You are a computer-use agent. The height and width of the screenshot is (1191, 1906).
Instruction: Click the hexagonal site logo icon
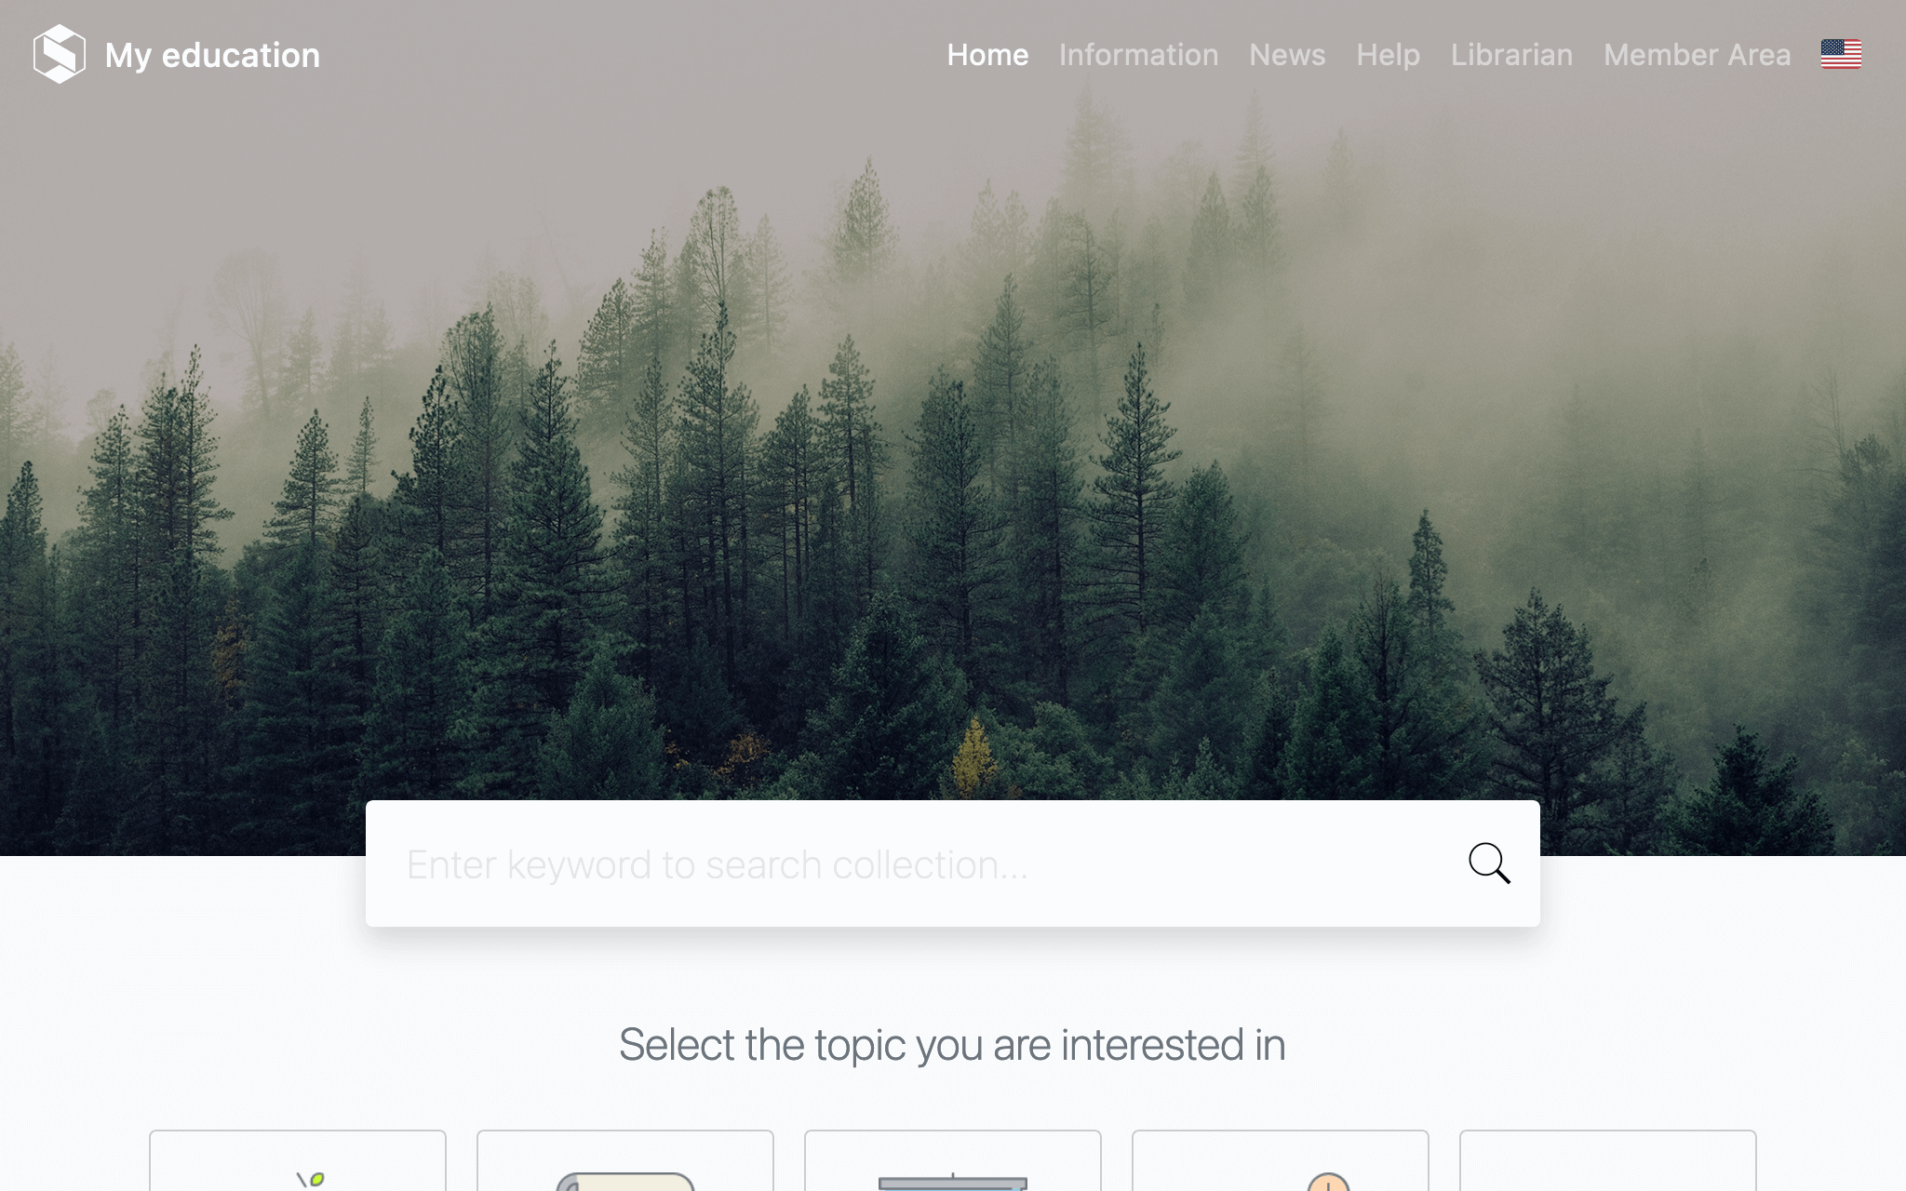(x=59, y=54)
